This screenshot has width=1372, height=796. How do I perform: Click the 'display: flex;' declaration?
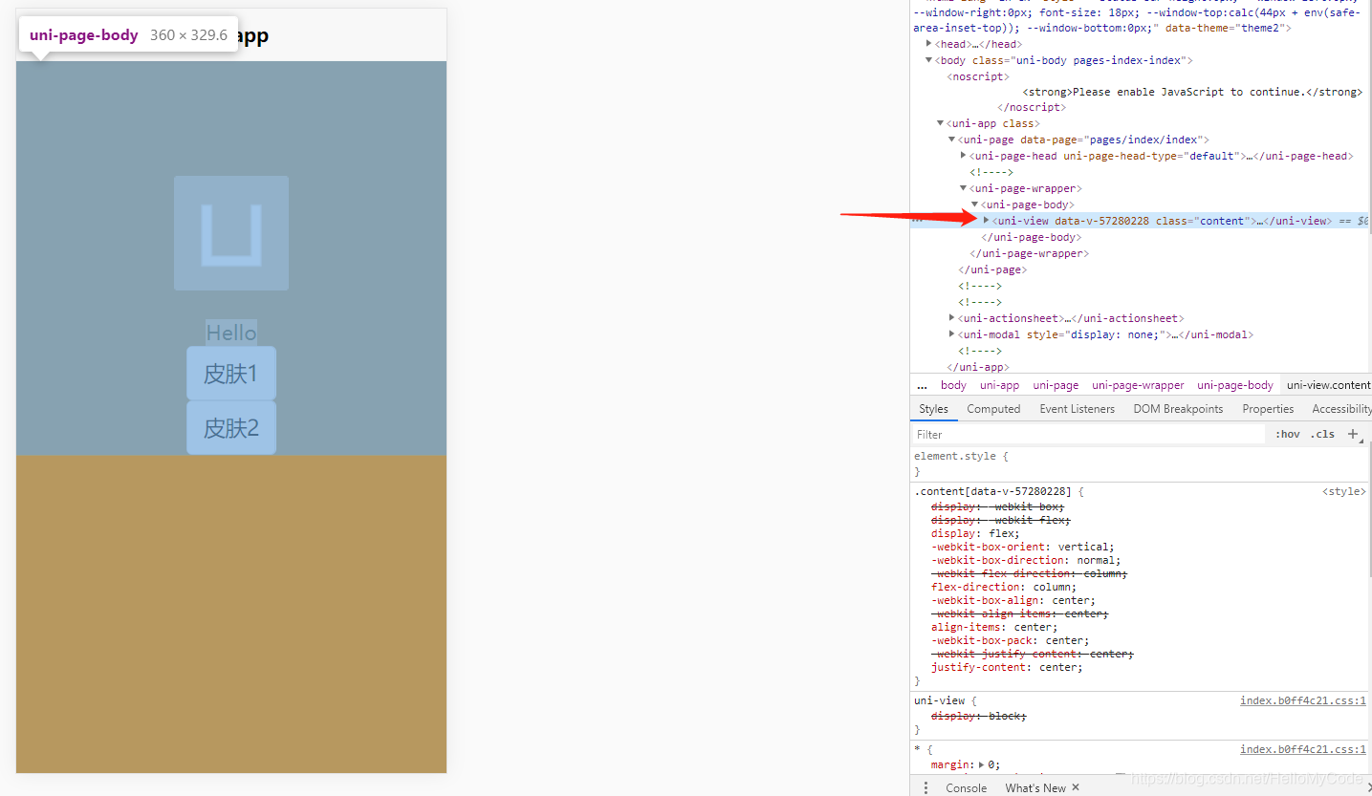(975, 533)
